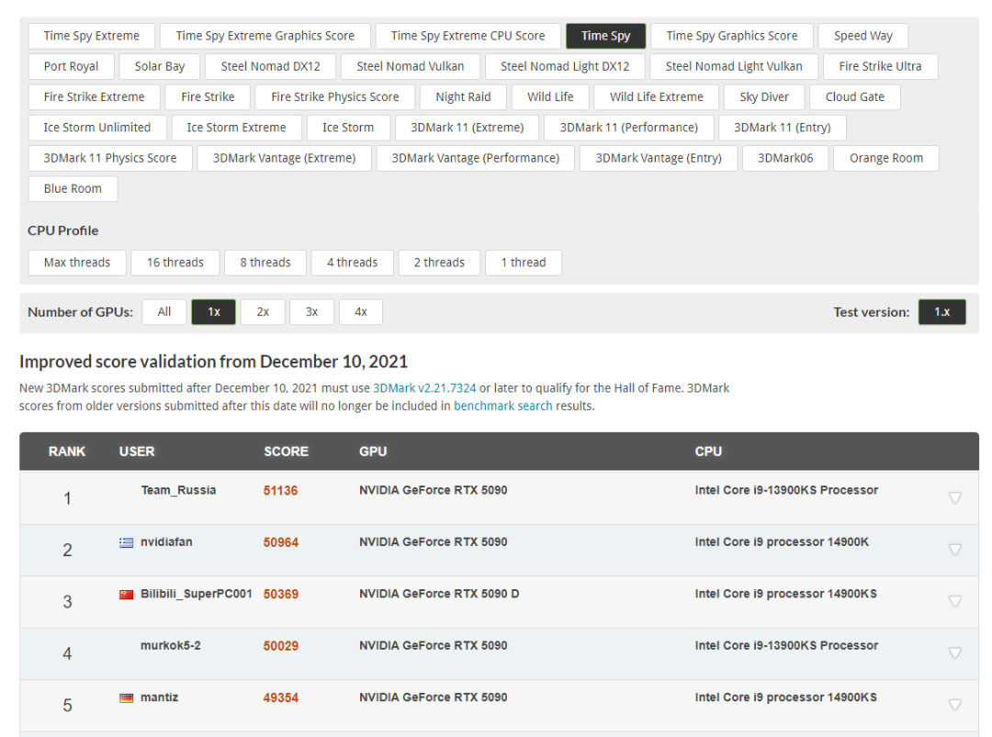Click the China flag beside Bilibili_SuperPC001
Screen dimensions: 992x737
[x=127, y=594]
